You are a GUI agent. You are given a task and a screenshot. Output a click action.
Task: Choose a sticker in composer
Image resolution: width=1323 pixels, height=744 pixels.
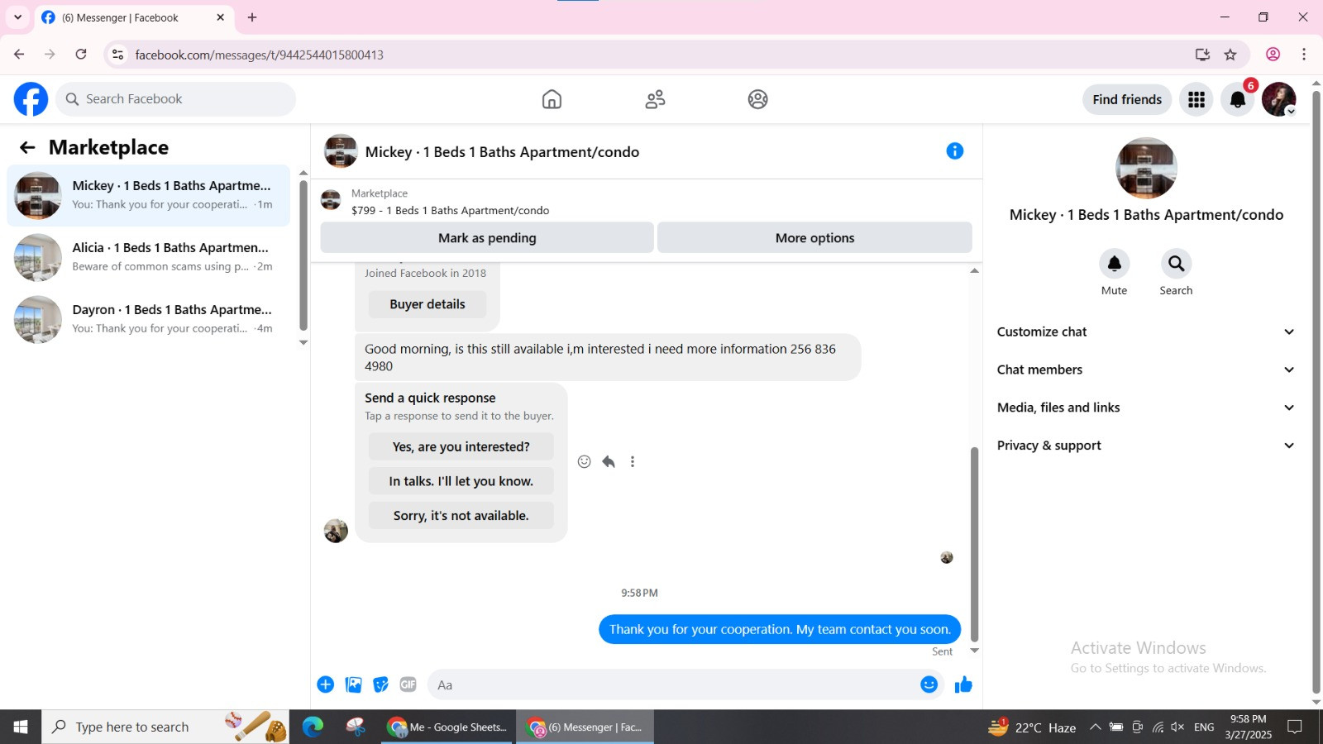tap(381, 684)
